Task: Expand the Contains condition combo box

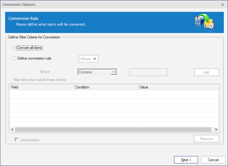Action: coord(97,72)
